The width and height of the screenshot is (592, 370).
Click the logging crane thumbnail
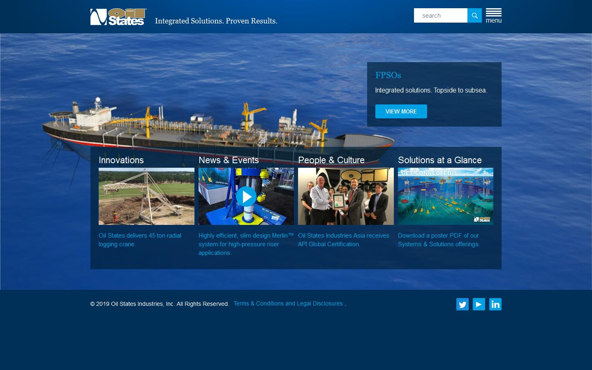pos(146,196)
